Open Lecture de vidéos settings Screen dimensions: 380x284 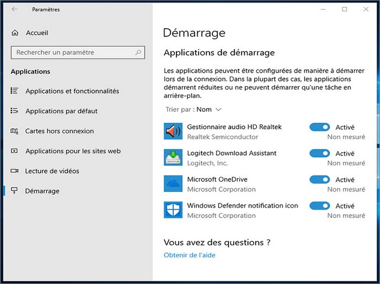[x=52, y=171]
